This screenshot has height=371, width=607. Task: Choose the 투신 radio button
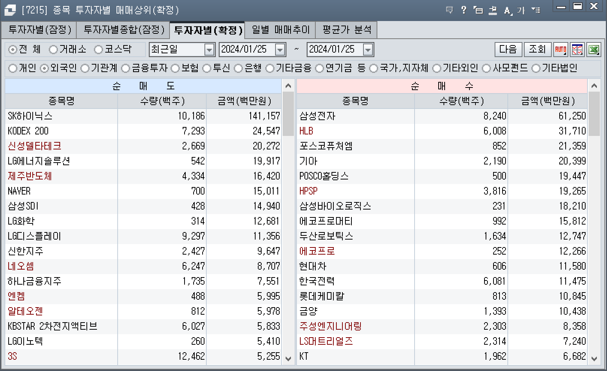207,68
